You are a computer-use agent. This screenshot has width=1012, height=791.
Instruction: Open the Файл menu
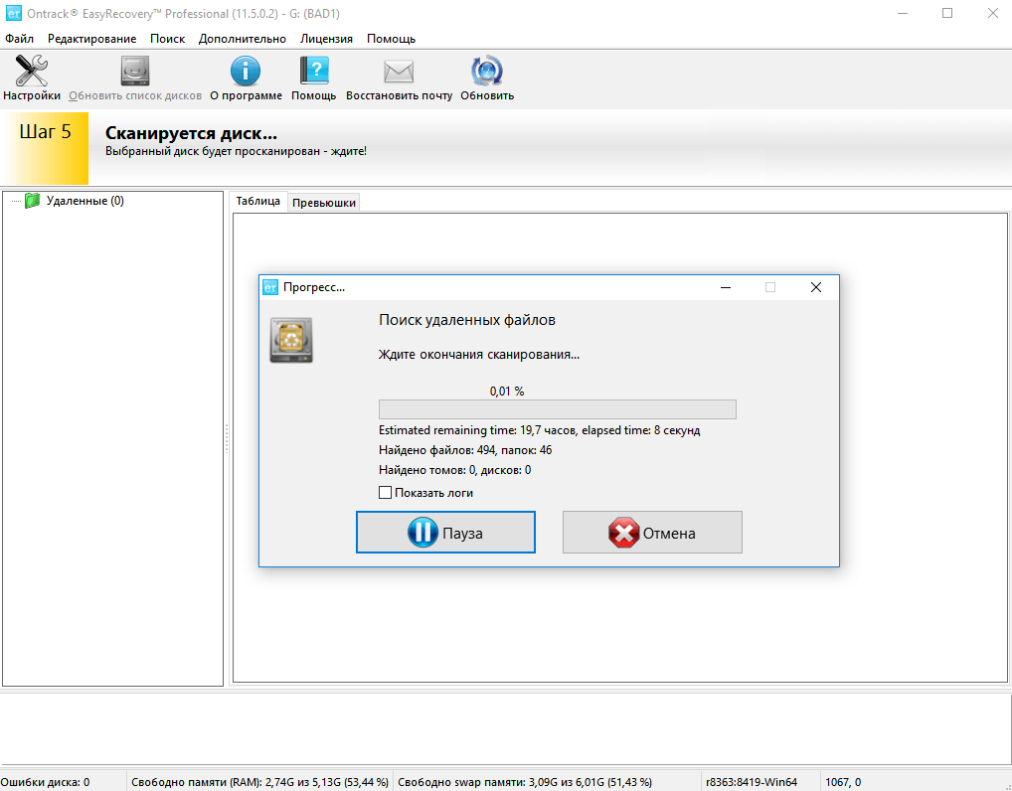pyautogui.click(x=19, y=39)
